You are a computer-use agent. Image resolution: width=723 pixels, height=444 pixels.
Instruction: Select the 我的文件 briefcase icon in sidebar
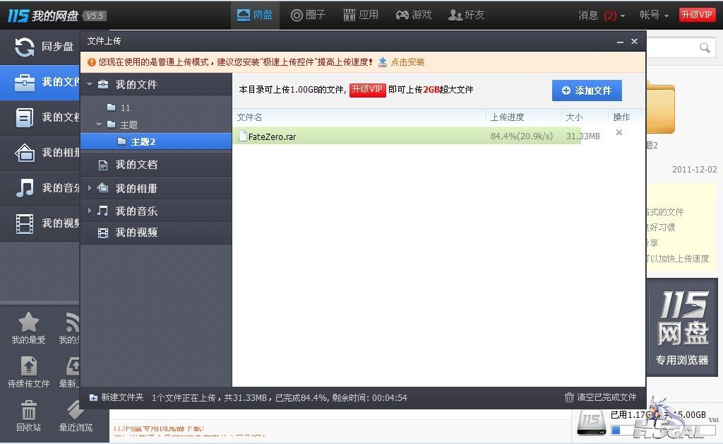25,83
